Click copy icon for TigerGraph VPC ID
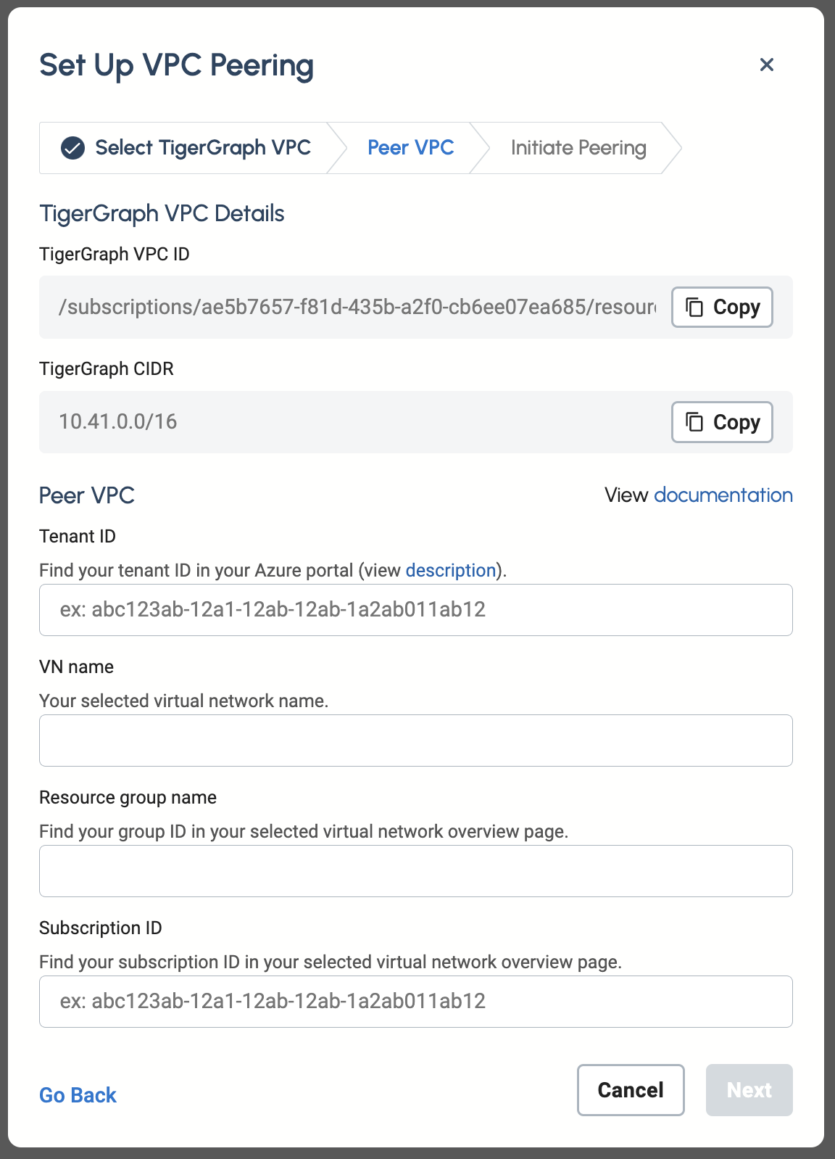 [x=694, y=308]
